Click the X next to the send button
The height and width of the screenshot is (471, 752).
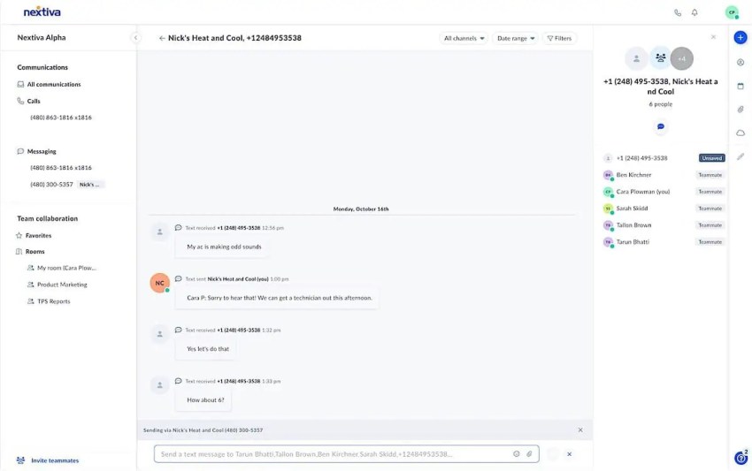(569, 454)
